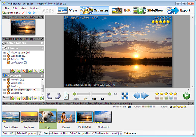Select The vessel in thumbnail
This screenshot has width=196, height=137.
(103, 117)
